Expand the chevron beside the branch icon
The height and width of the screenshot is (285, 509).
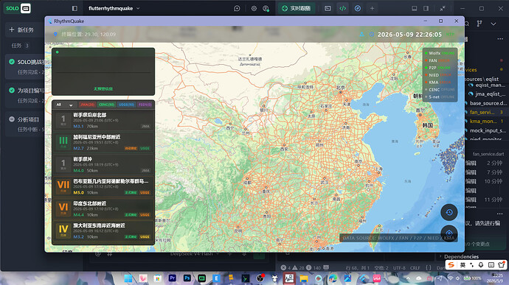(494, 24)
